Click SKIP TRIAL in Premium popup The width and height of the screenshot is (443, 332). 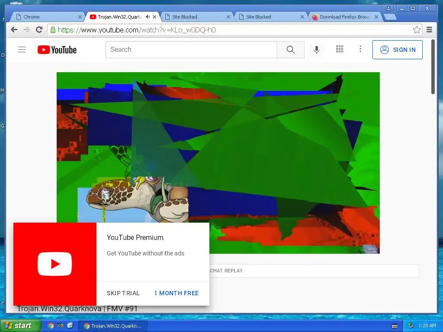[x=123, y=293]
